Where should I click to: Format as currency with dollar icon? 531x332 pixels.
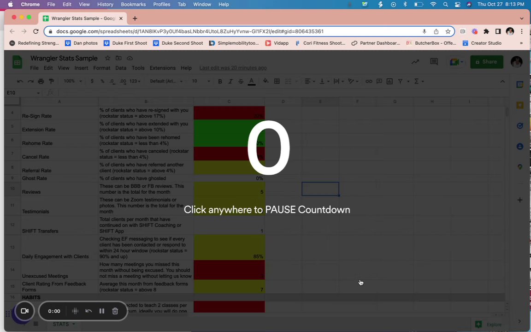tap(92, 81)
